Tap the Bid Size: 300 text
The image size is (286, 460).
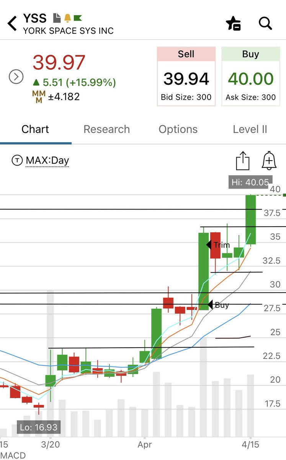click(x=186, y=97)
